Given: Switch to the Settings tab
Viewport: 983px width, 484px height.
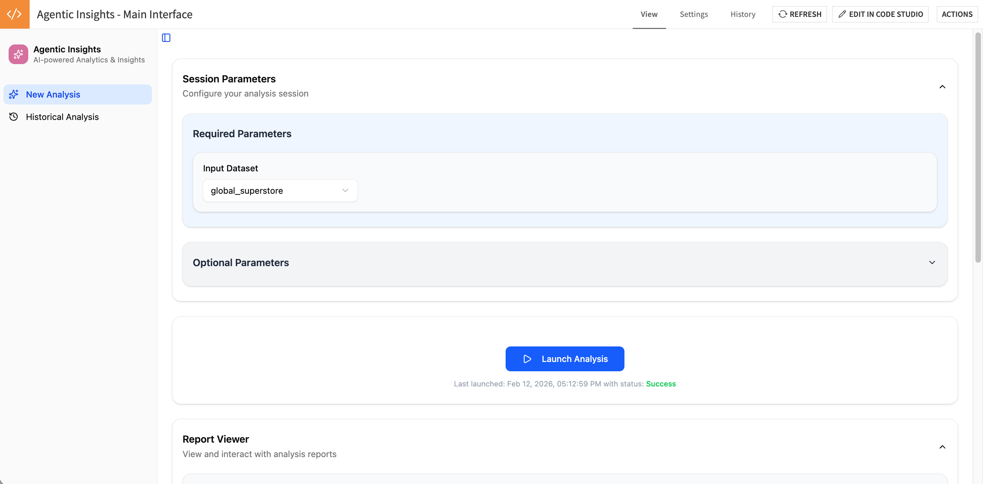Looking at the screenshot, I should [x=694, y=14].
